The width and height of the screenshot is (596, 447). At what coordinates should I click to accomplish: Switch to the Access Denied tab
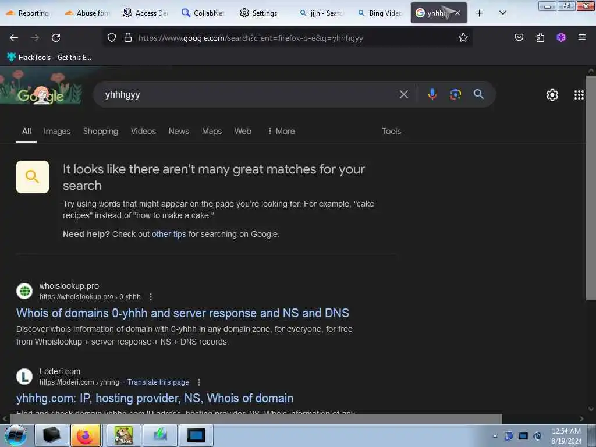[145, 13]
